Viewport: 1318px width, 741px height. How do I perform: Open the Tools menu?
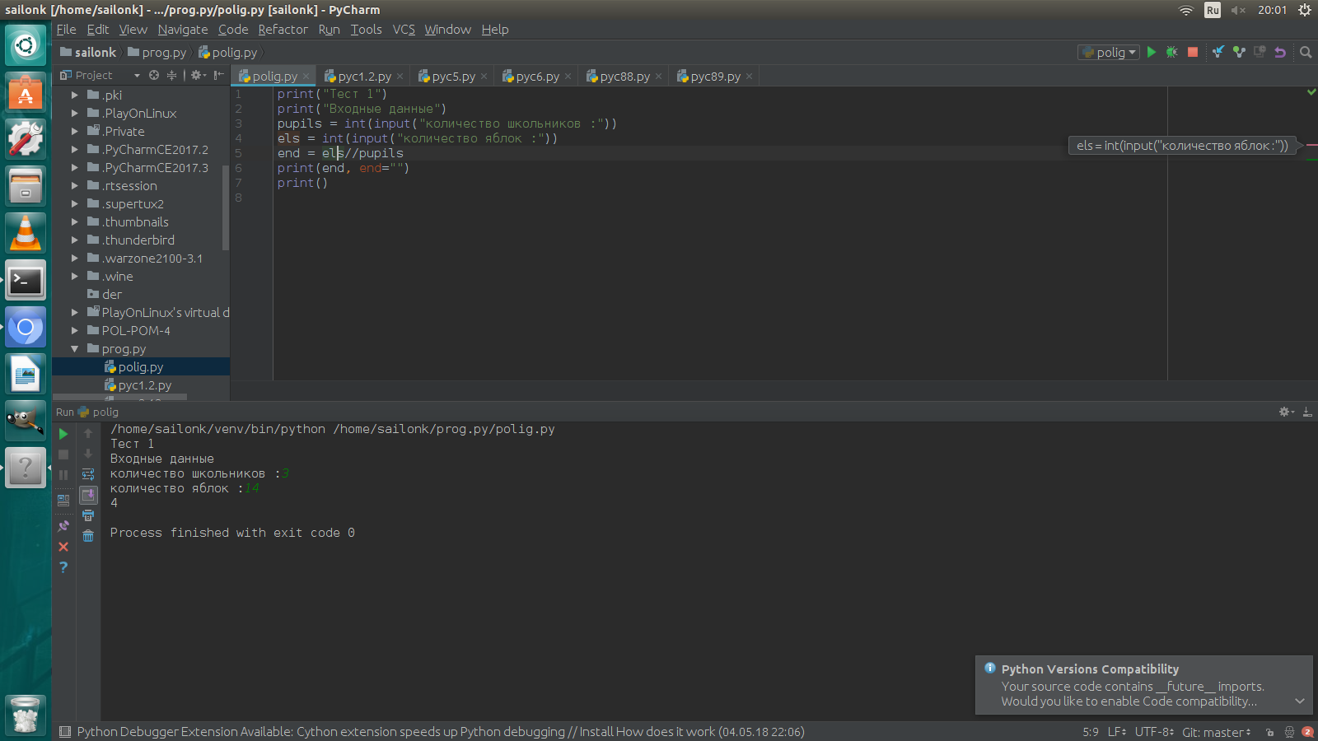click(x=366, y=29)
